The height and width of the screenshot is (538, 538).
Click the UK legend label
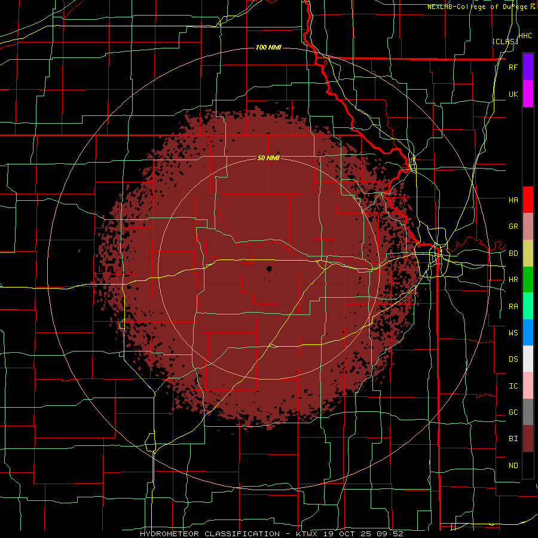513,94
